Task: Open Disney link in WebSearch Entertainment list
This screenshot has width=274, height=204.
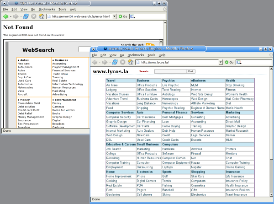Action: pos(57,103)
